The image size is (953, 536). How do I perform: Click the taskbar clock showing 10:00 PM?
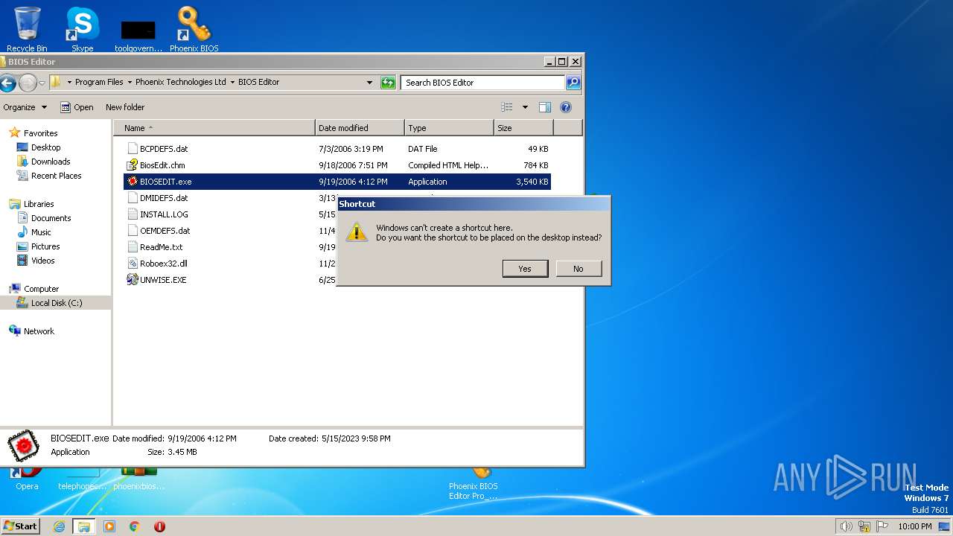pyautogui.click(x=914, y=526)
